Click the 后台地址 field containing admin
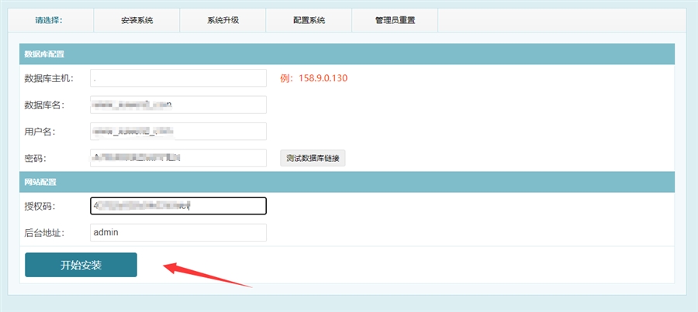 [178, 232]
